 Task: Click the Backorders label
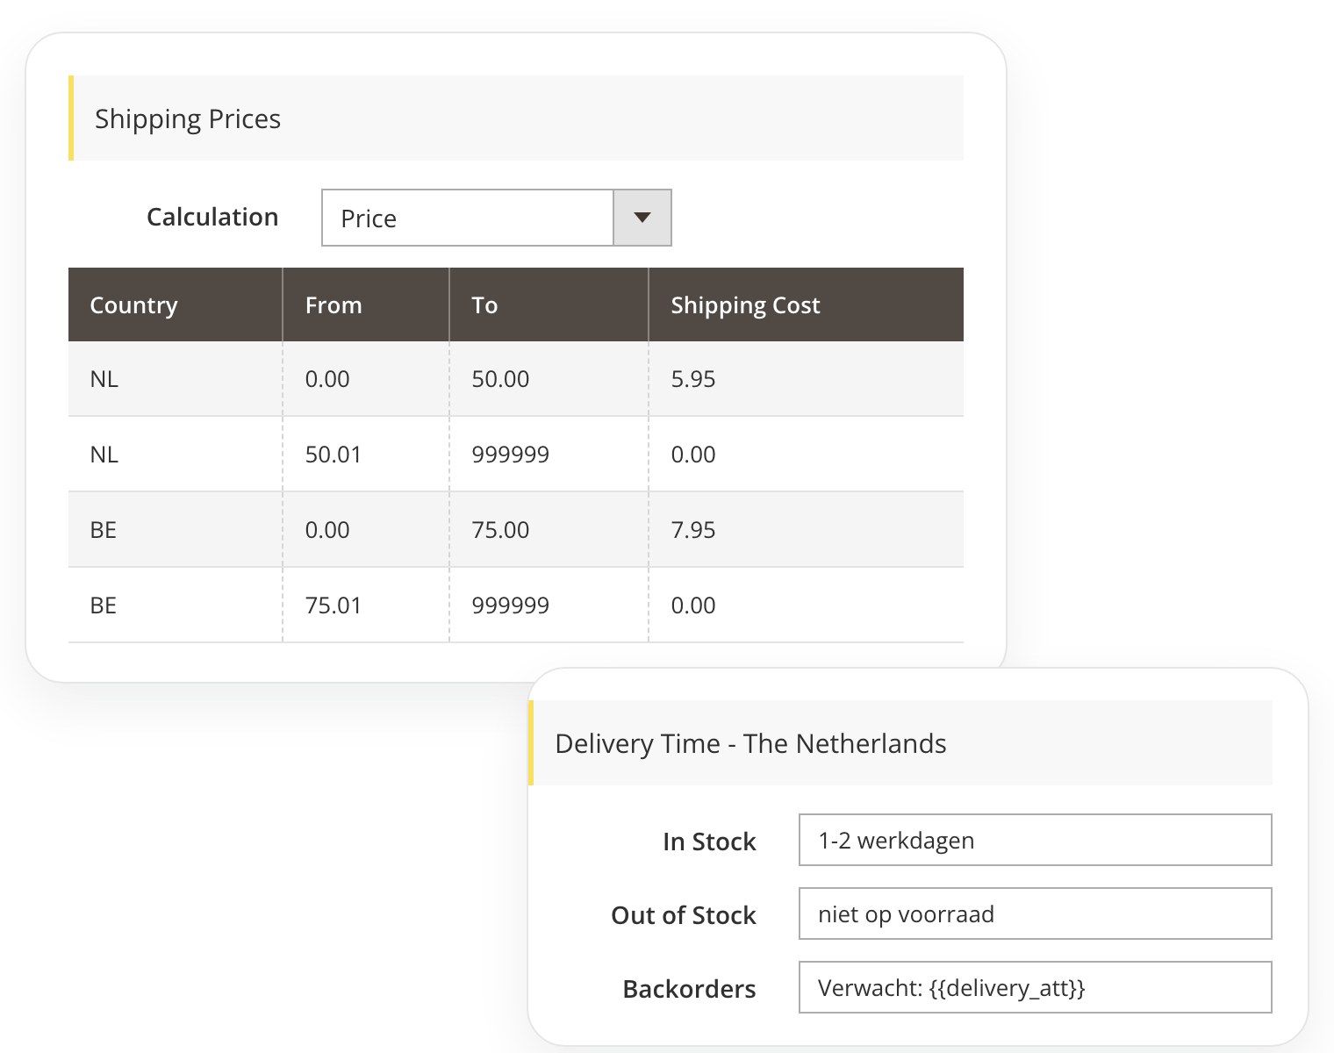coord(689,989)
